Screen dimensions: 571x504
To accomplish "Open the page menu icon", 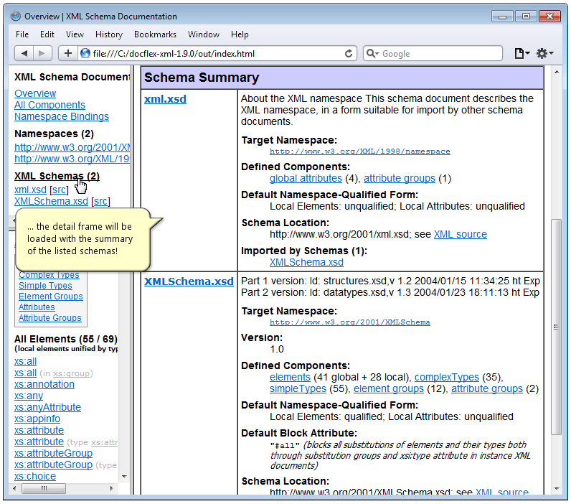I will (522, 53).
